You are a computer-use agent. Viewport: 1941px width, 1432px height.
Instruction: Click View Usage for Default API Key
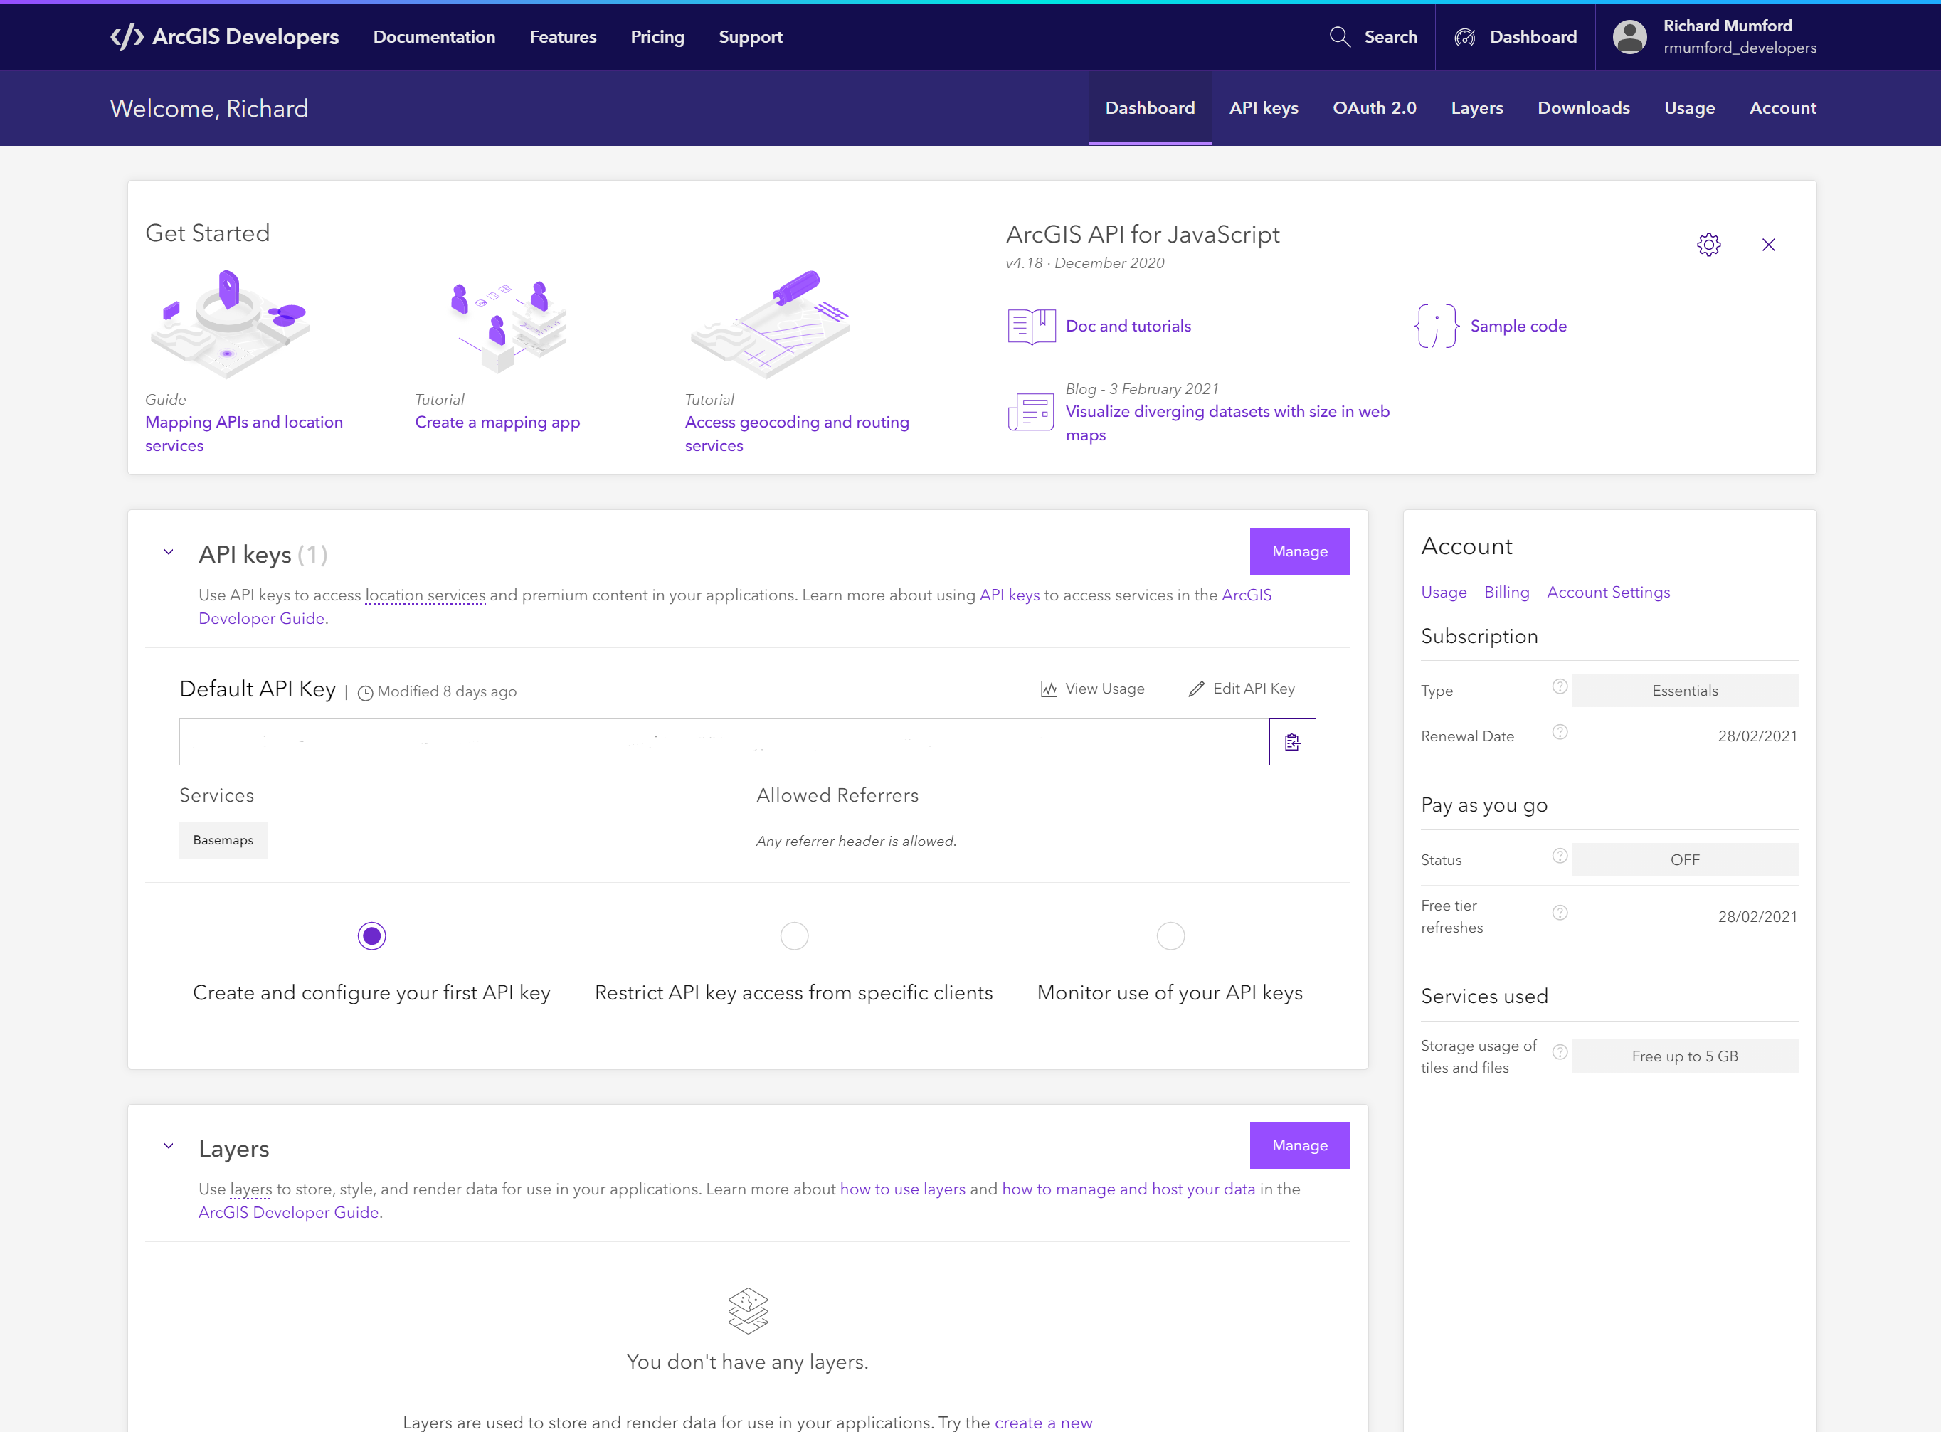coord(1104,689)
